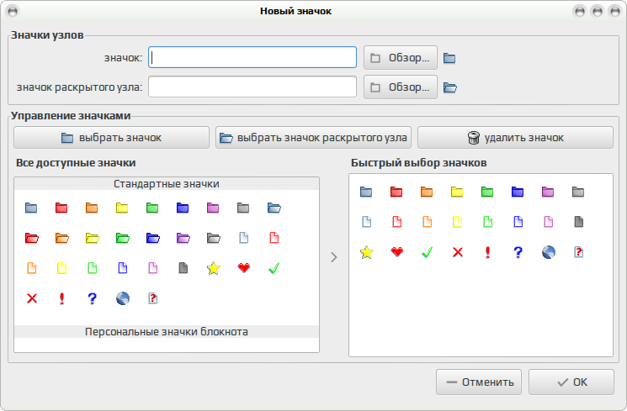This screenshot has height=411, width=627.
Task: Select yellow folder in quick select panel
Action: pyautogui.click(x=457, y=192)
